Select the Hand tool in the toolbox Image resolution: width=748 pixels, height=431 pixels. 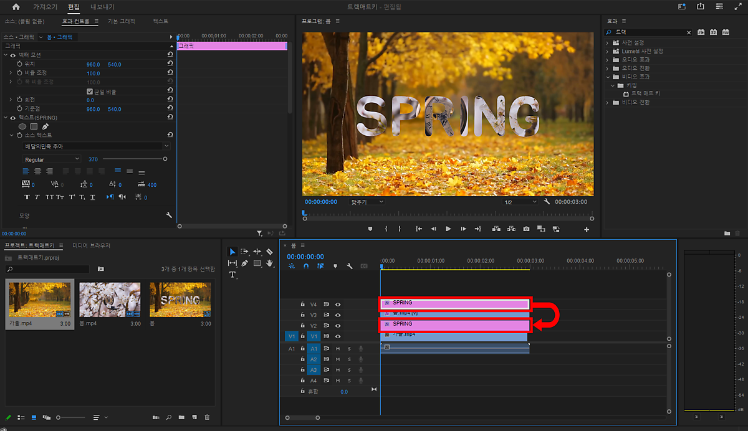click(269, 263)
